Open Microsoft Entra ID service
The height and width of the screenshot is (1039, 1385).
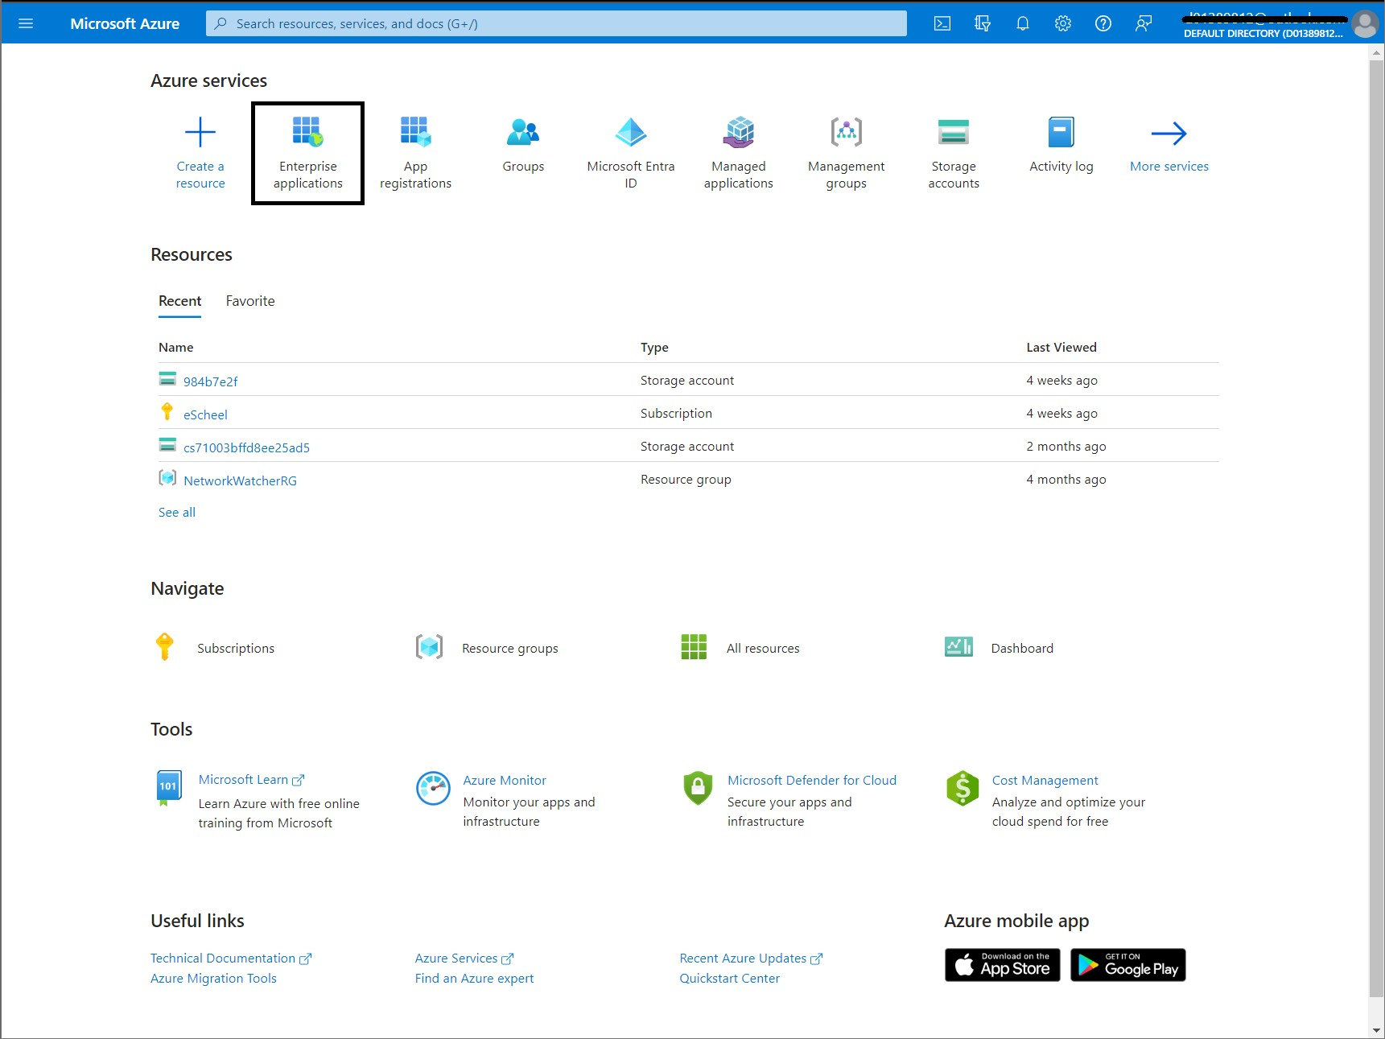pyautogui.click(x=630, y=153)
